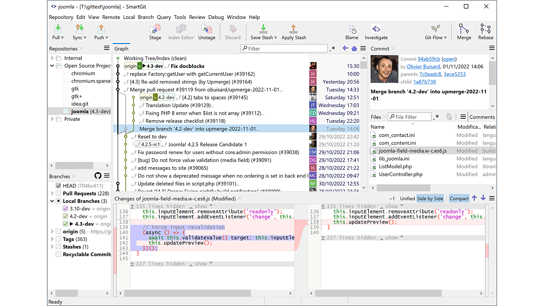
Task: Toggle the Pull Requests checkbox
Action: pyautogui.click(x=58, y=193)
